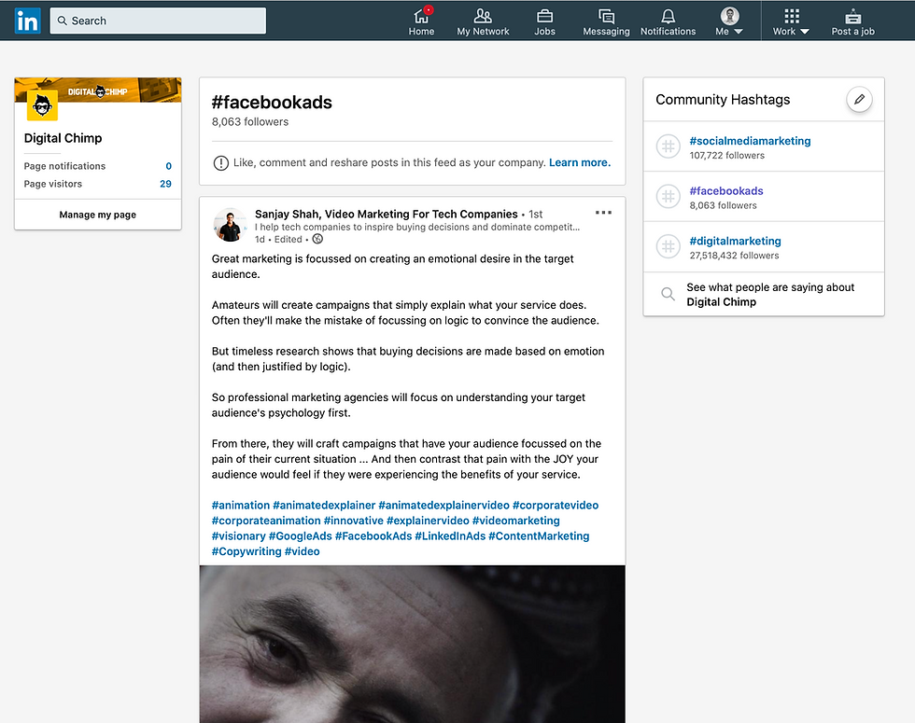The image size is (915, 723).
Task: Click magnifier icon beside Digital Chimp search
Action: (x=668, y=293)
